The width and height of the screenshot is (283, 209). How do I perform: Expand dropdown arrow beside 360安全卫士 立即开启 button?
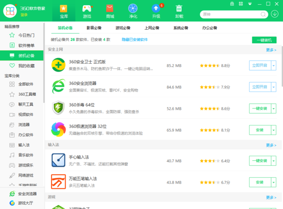pos(274,65)
